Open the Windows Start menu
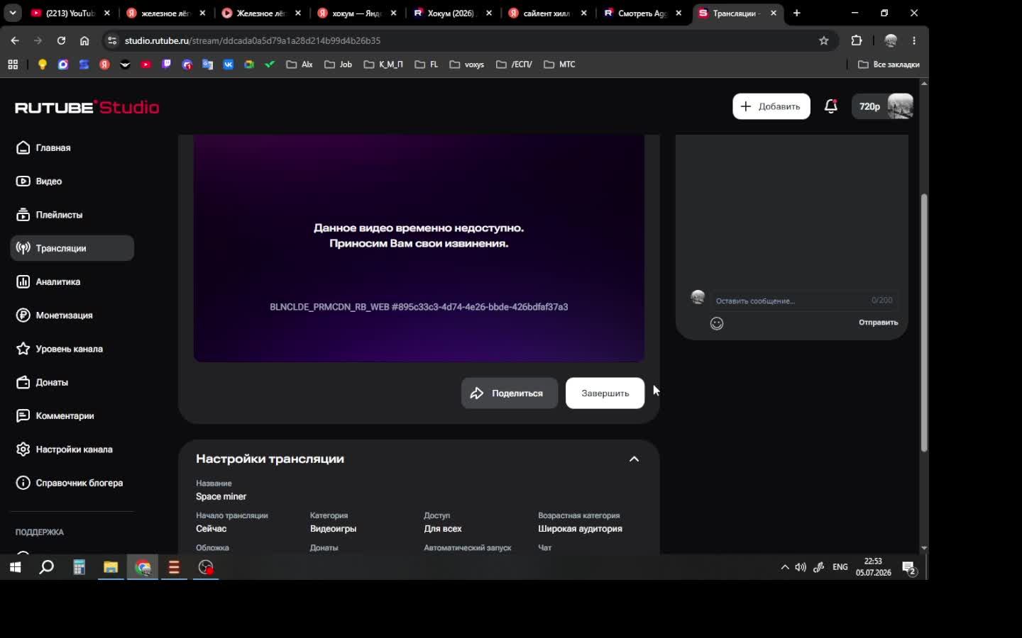 [x=15, y=567]
